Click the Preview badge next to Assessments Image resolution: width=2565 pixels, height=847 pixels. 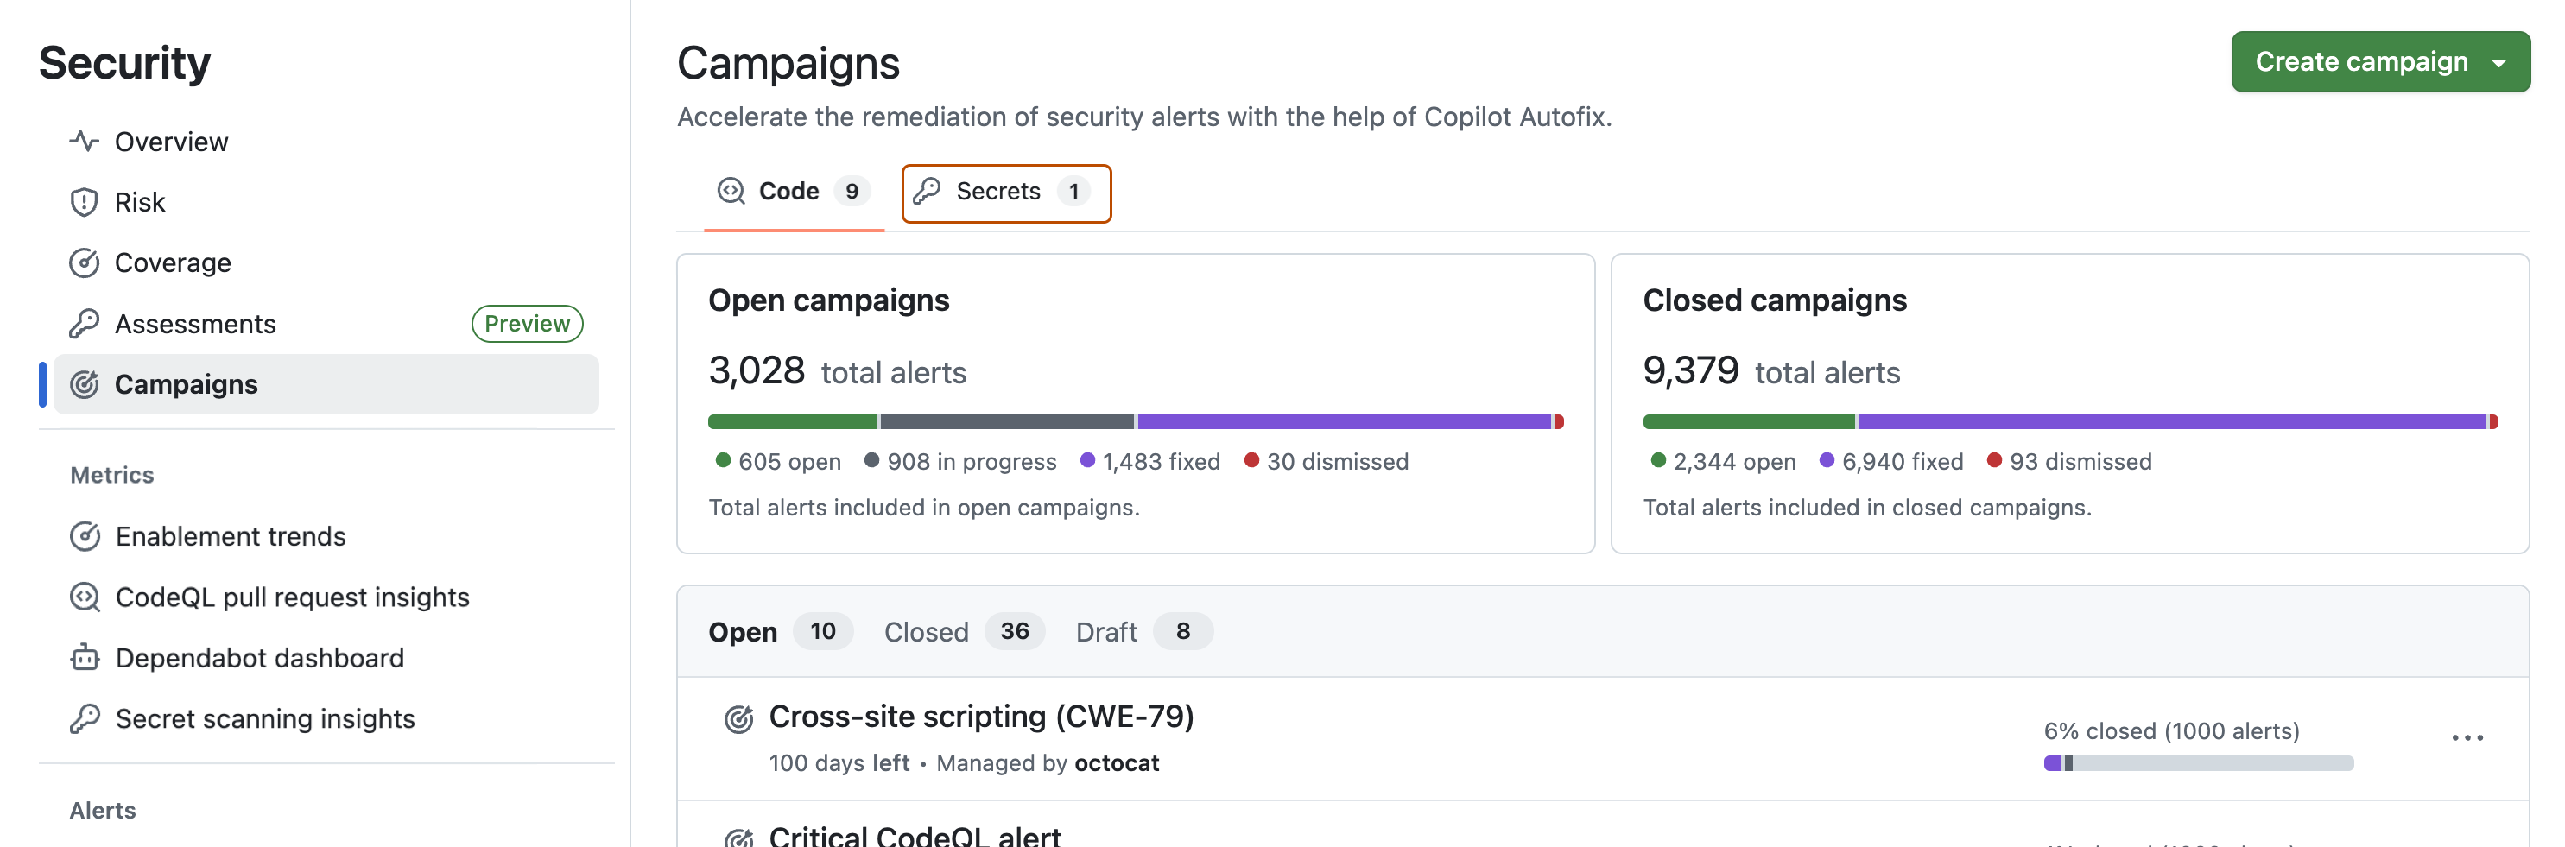[x=527, y=324]
